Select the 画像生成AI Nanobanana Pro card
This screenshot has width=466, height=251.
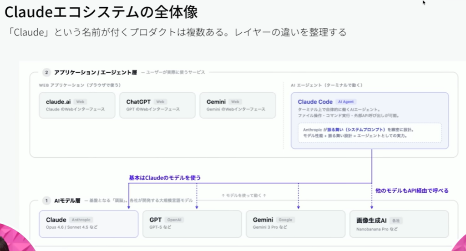(x=399, y=224)
